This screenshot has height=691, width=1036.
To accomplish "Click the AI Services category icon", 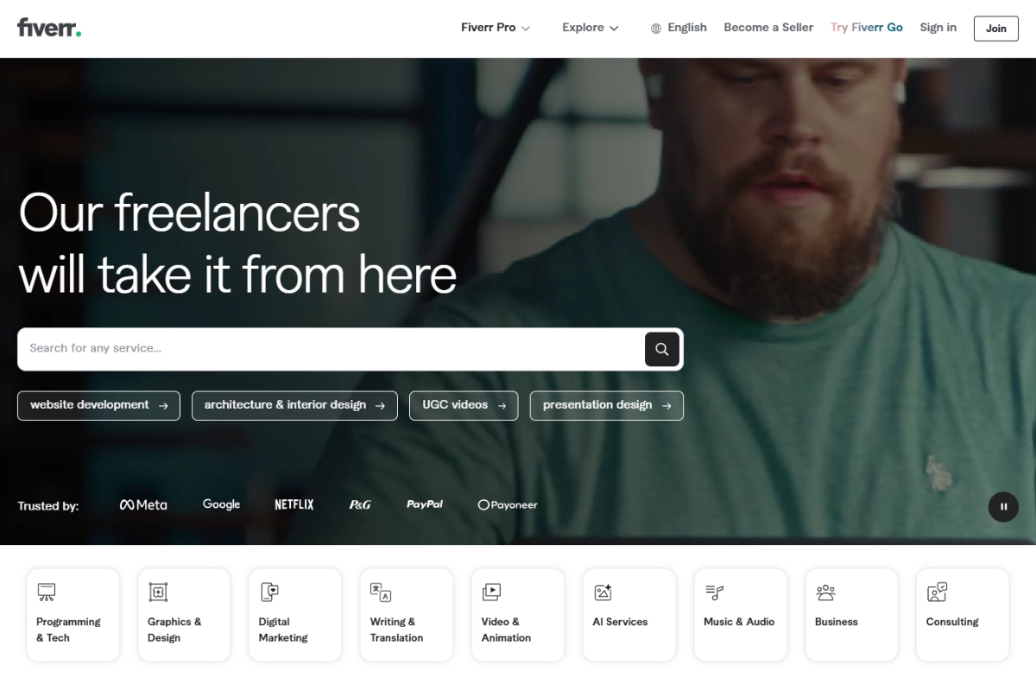I will coord(603,592).
